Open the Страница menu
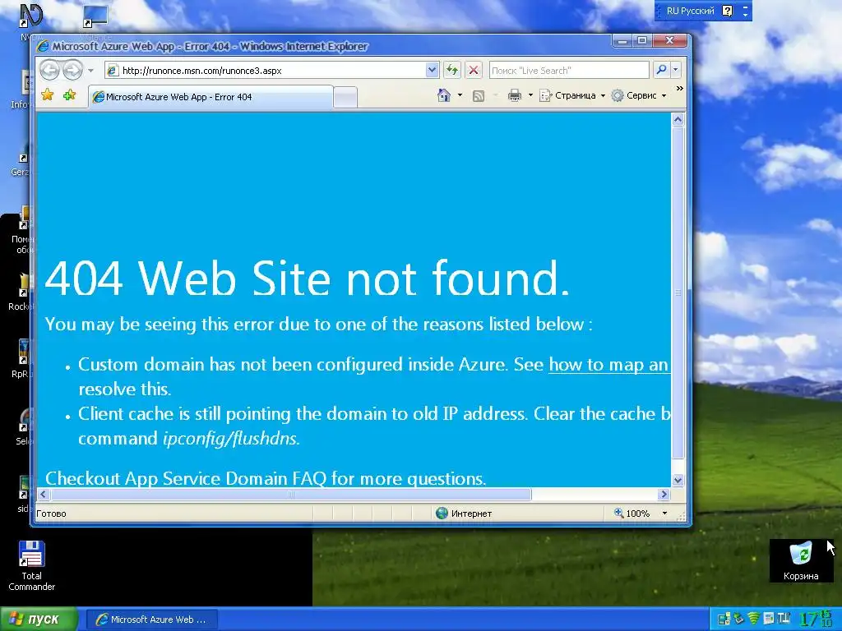This screenshot has width=842, height=631. [572, 95]
